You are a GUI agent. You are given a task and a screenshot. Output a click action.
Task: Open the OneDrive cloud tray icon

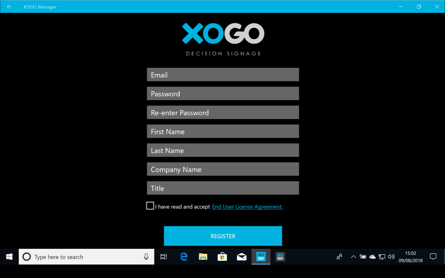pos(372,257)
